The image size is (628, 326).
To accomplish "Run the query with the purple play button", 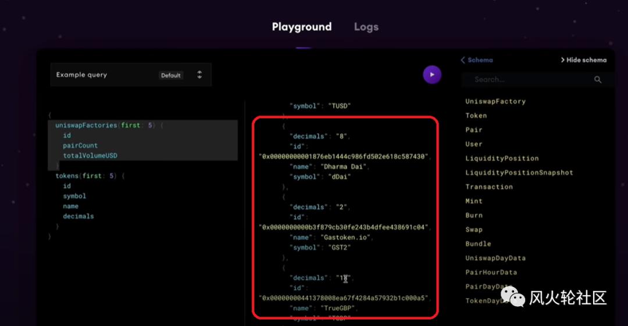I will tap(432, 75).
